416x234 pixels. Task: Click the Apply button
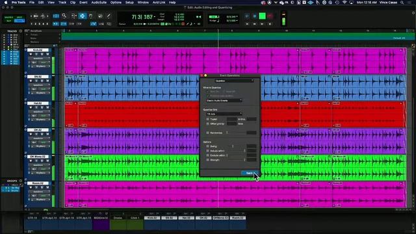point(250,174)
